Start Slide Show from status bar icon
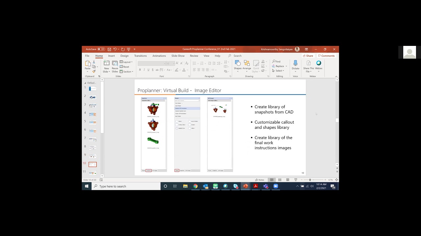The image size is (421, 236). (x=296, y=180)
